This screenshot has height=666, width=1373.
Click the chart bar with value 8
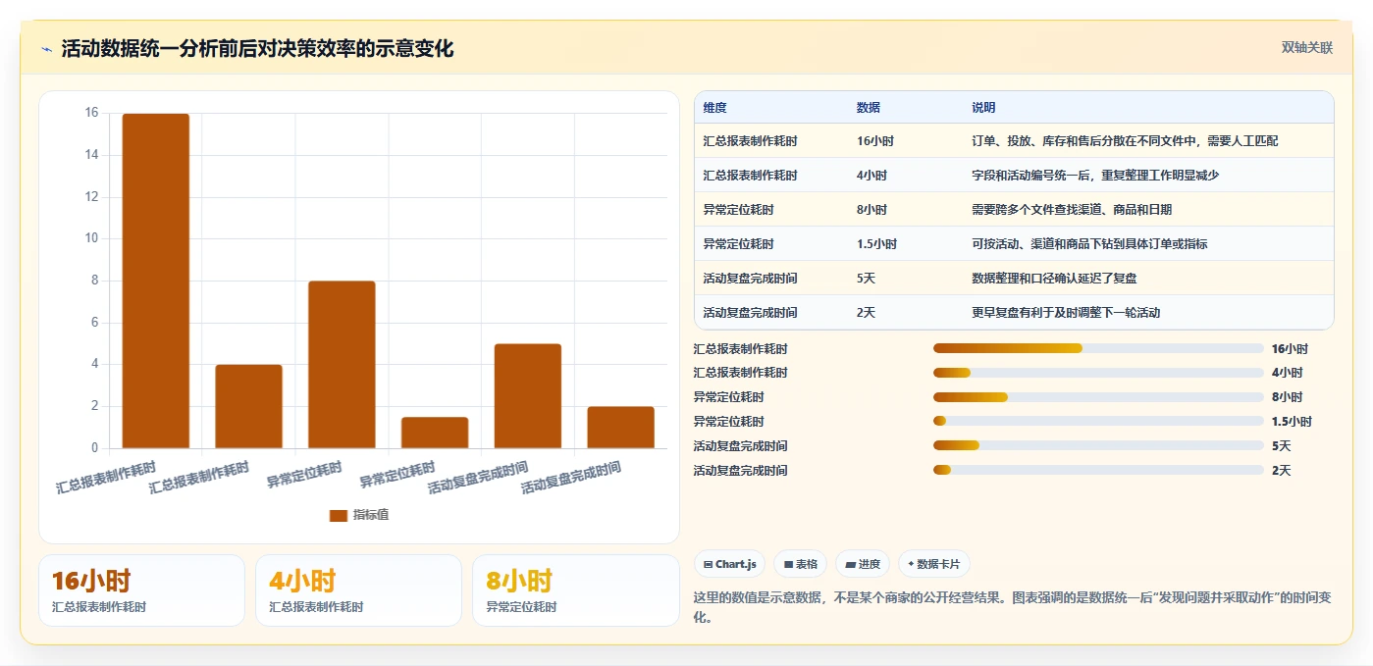tap(342, 365)
